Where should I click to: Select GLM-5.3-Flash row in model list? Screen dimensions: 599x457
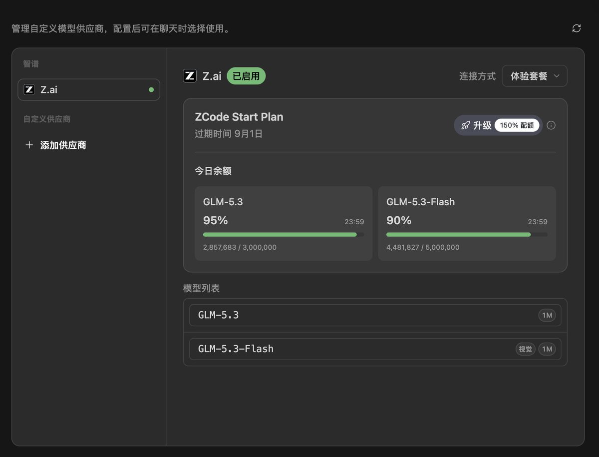click(x=375, y=349)
